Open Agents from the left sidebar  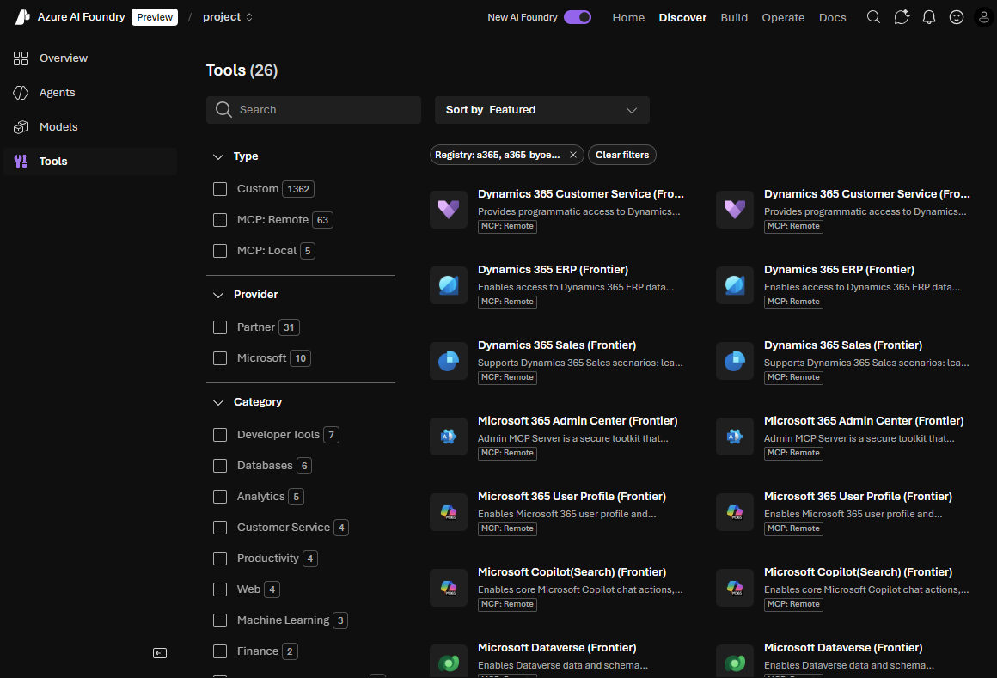point(57,92)
